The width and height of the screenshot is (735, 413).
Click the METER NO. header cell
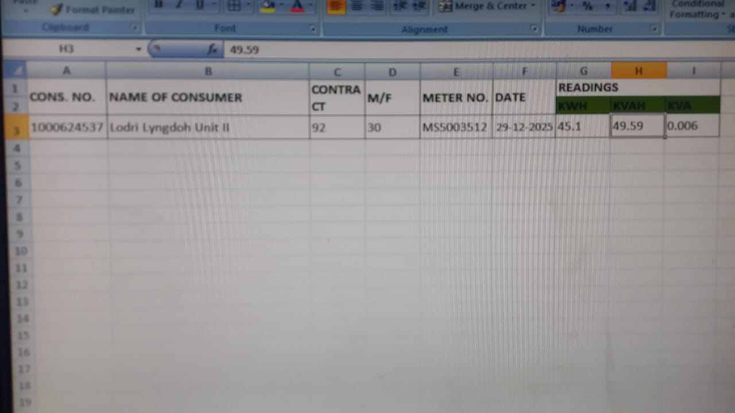(457, 98)
